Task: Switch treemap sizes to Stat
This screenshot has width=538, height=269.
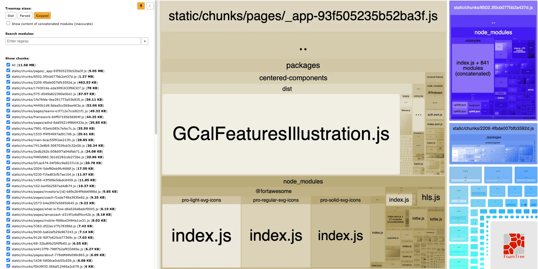Action: [10, 15]
